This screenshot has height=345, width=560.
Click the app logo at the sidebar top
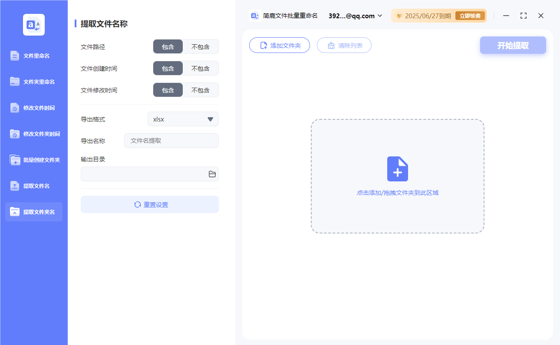33,24
